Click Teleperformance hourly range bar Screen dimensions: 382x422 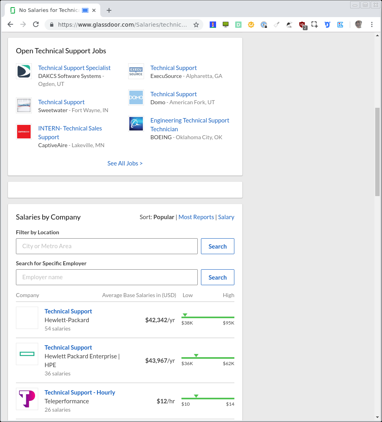[208, 398]
